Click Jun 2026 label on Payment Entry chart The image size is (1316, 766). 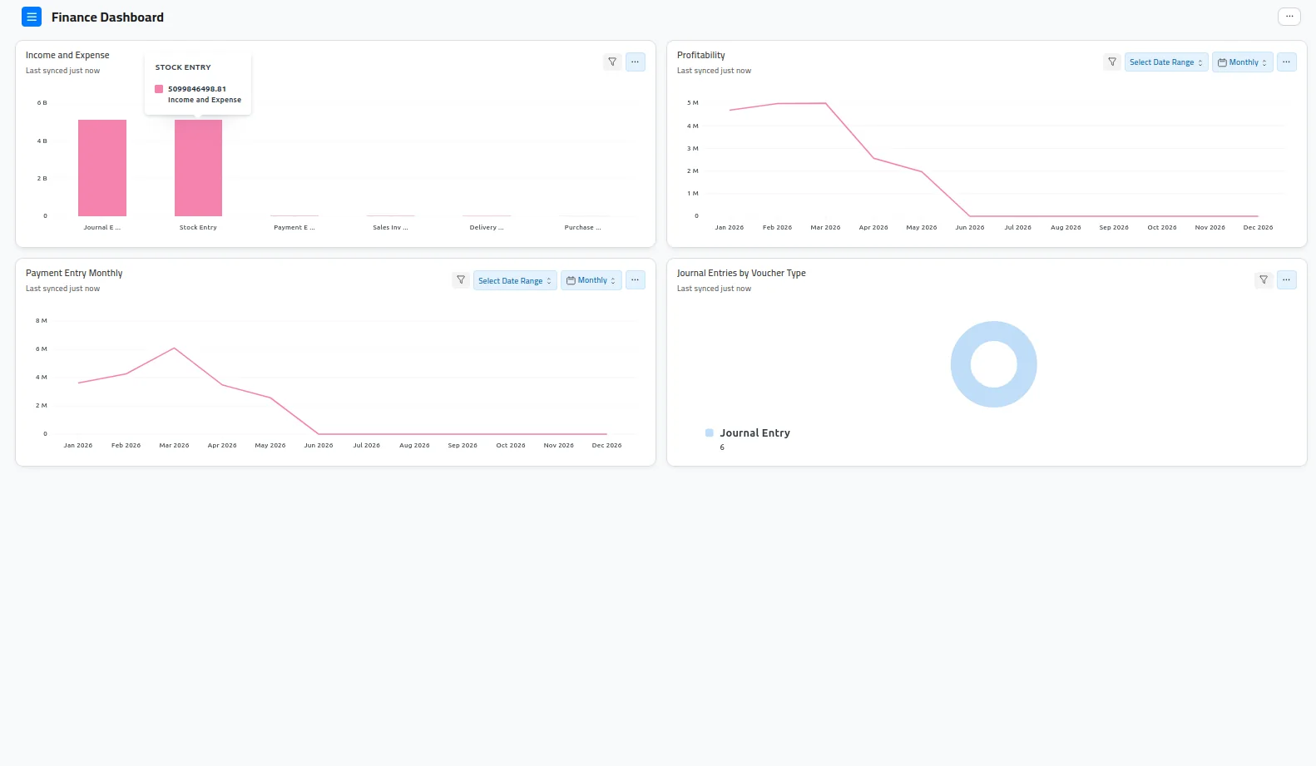click(319, 446)
